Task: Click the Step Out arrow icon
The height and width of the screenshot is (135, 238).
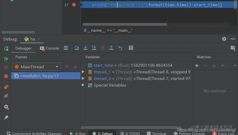Action: click(111, 48)
